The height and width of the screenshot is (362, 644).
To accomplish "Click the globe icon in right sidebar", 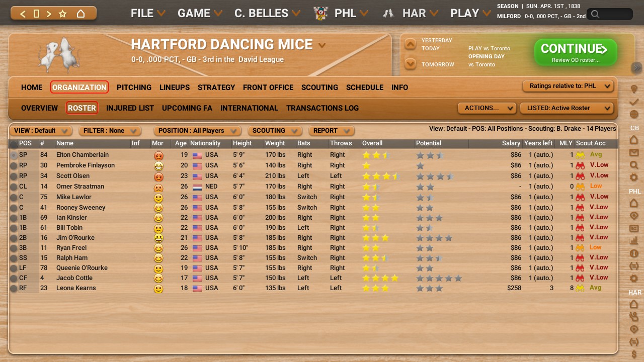I will [x=634, y=115].
